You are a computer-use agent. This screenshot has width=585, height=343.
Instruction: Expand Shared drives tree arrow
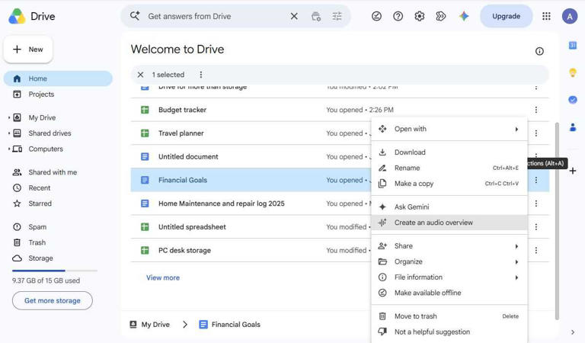pos(9,133)
